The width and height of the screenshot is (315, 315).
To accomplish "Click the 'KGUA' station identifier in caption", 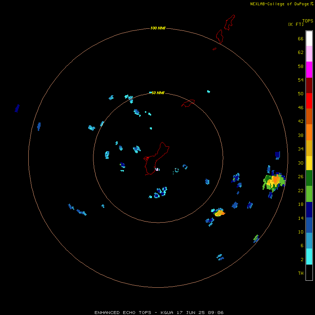I will pos(168,313).
